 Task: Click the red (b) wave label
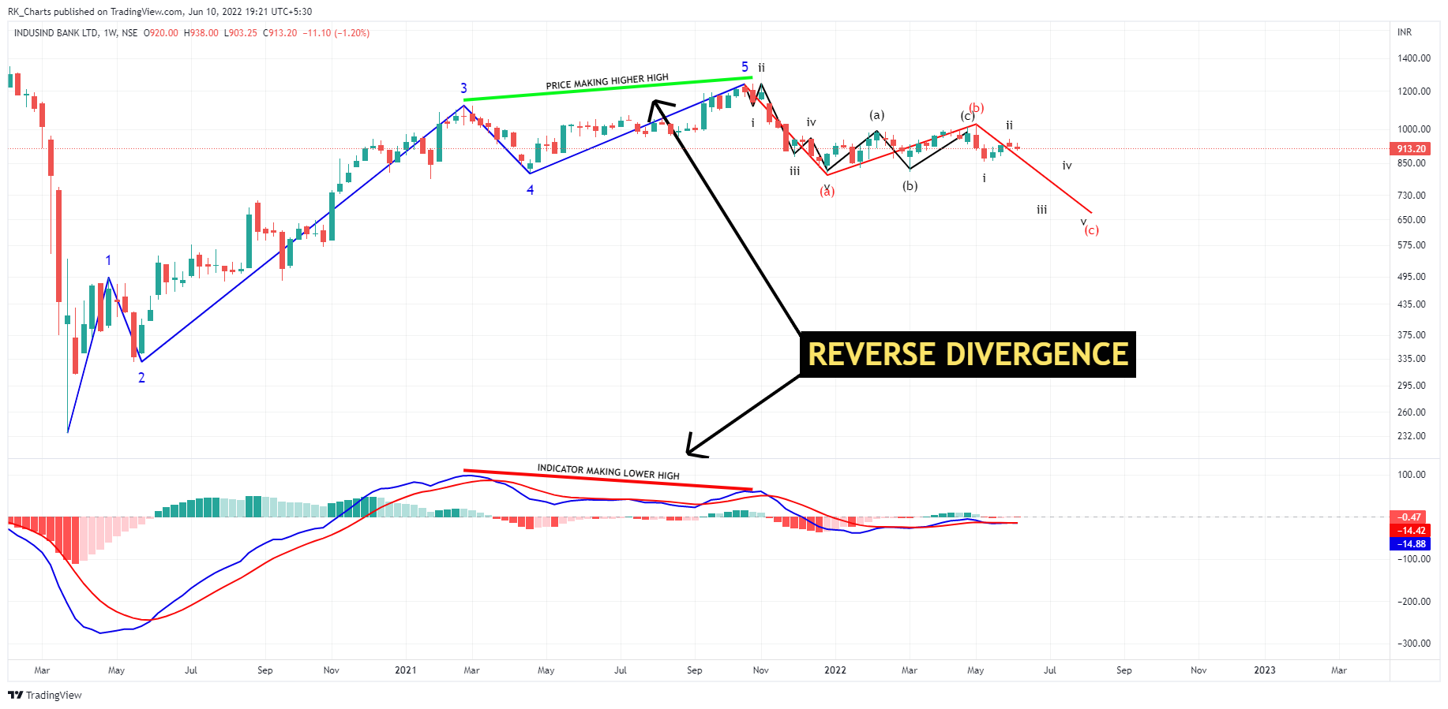976,108
